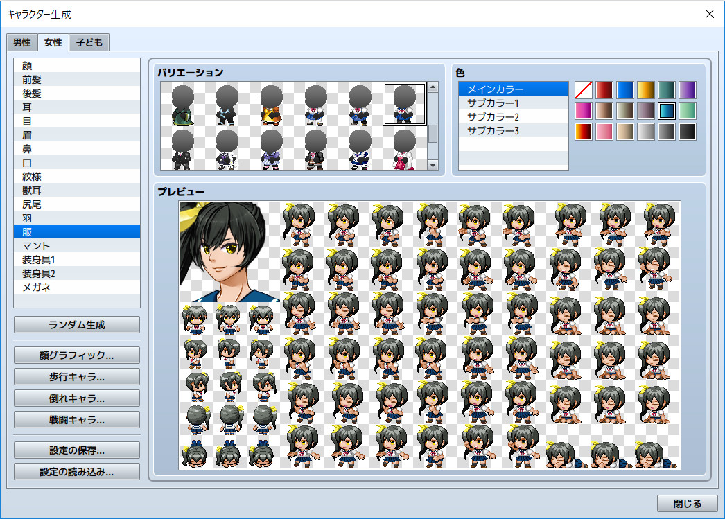Open the 顔グラフィック export dialog
Image resolution: width=725 pixels, height=519 pixels.
pyautogui.click(x=76, y=355)
